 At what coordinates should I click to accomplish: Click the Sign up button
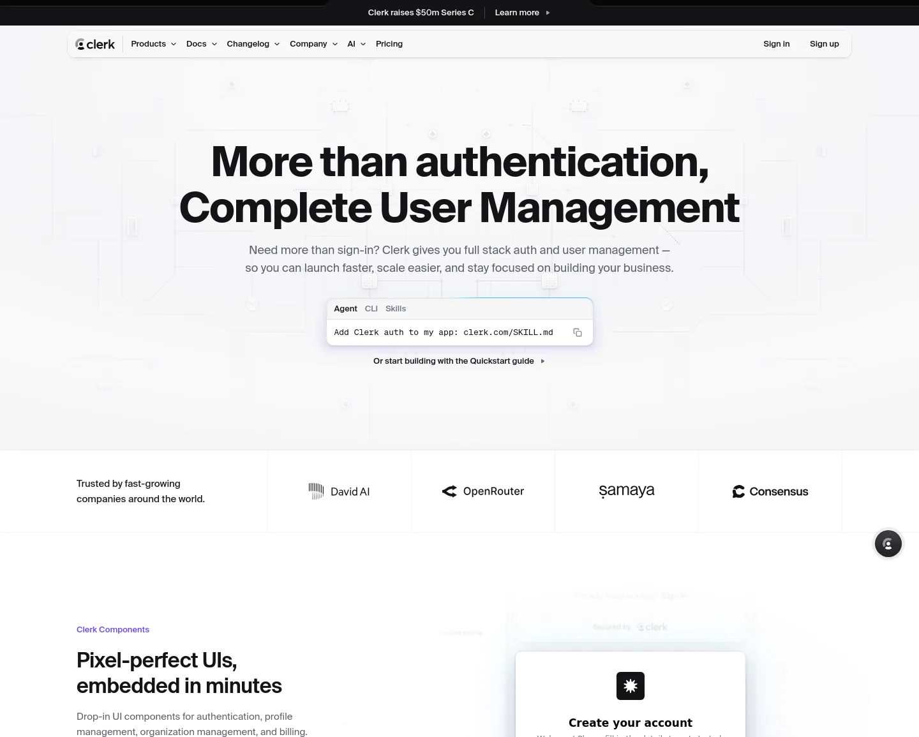click(825, 44)
